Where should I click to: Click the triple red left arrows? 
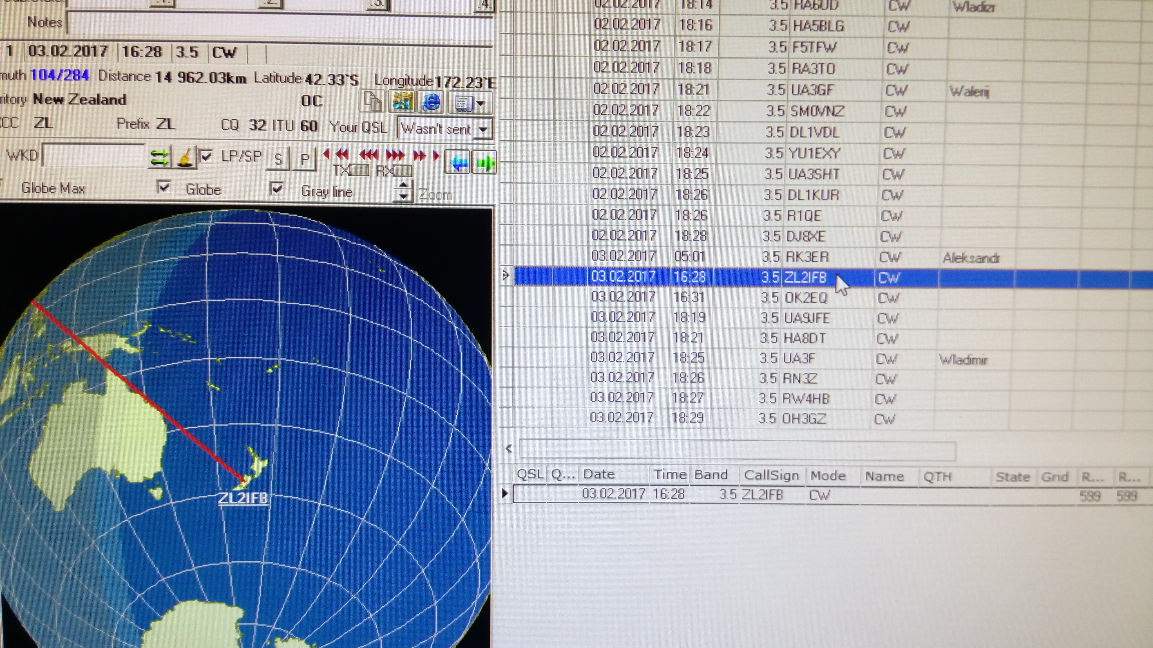pyautogui.click(x=368, y=155)
